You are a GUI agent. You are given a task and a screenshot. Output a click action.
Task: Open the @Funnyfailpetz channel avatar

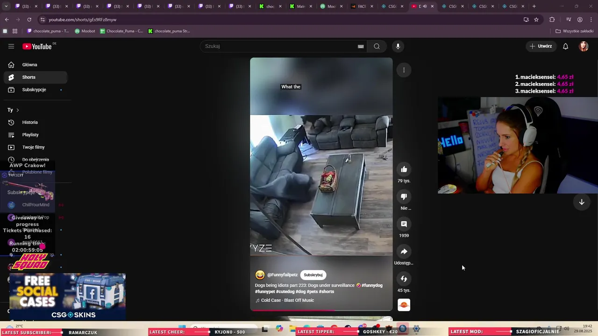260,275
